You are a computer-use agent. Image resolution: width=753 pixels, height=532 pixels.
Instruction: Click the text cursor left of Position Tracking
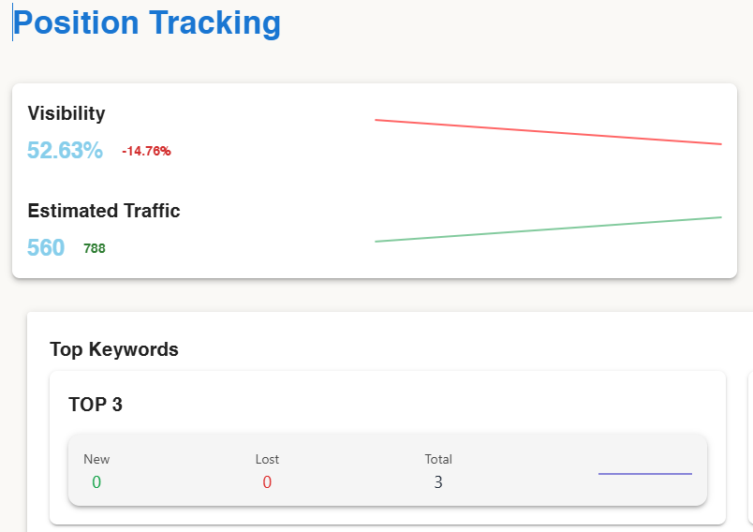13,23
